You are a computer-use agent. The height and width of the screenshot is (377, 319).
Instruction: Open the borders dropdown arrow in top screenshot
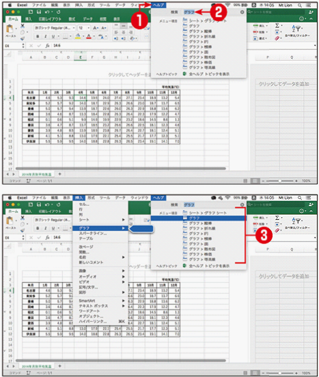click(70, 37)
